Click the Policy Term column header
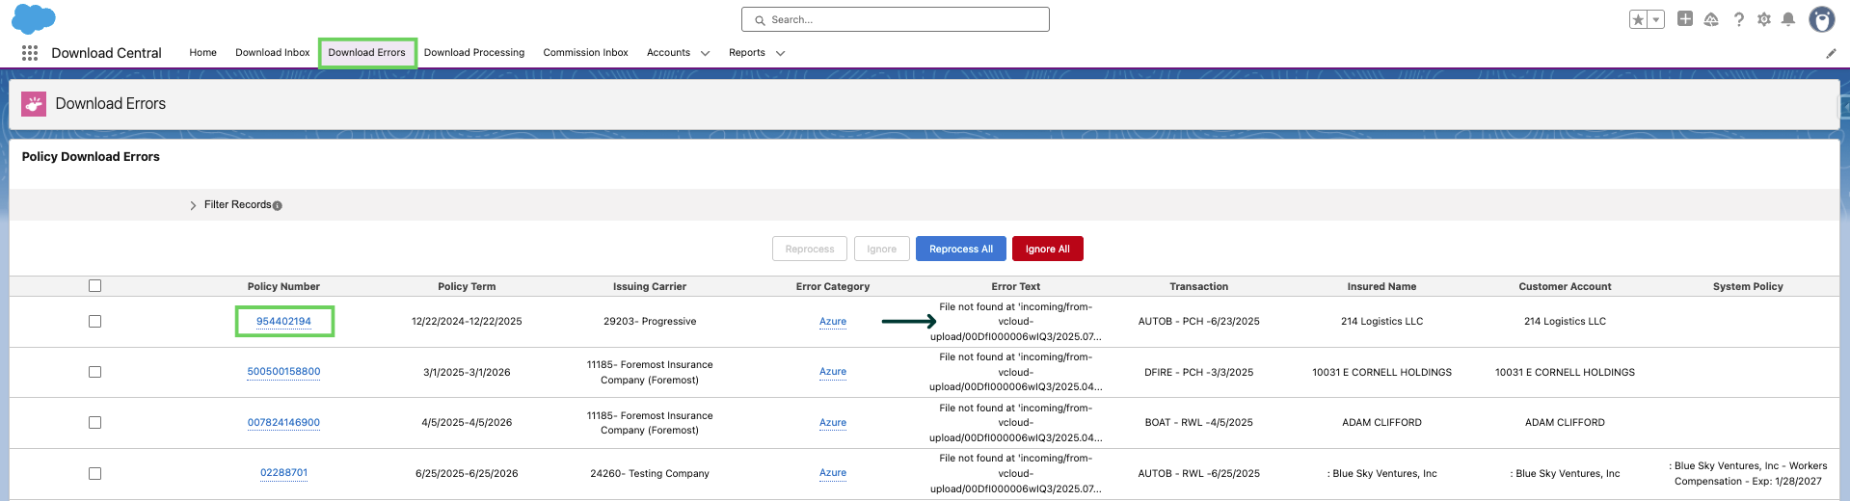1850x501 pixels. click(x=467, y=287)
